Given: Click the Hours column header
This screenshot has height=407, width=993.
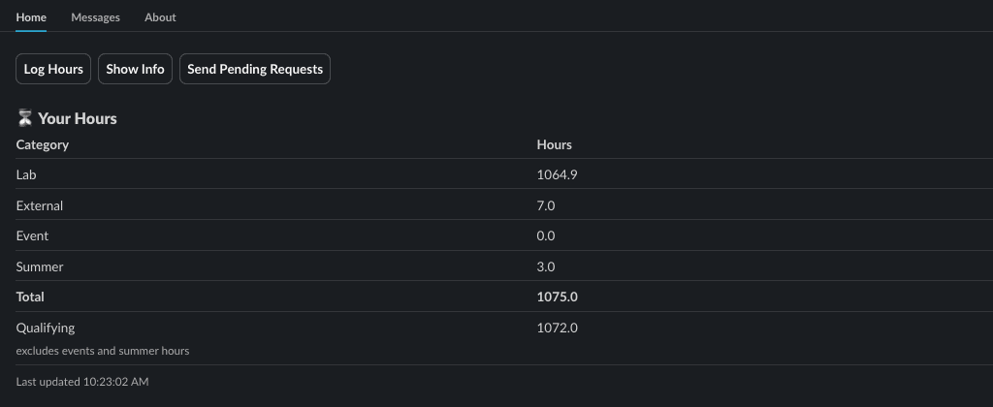Looking at the screenshot, I should coord(555,144).
